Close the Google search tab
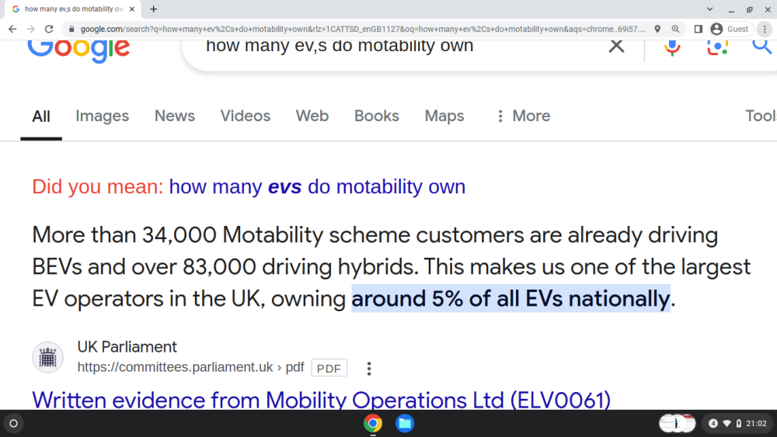 point(132,9)
